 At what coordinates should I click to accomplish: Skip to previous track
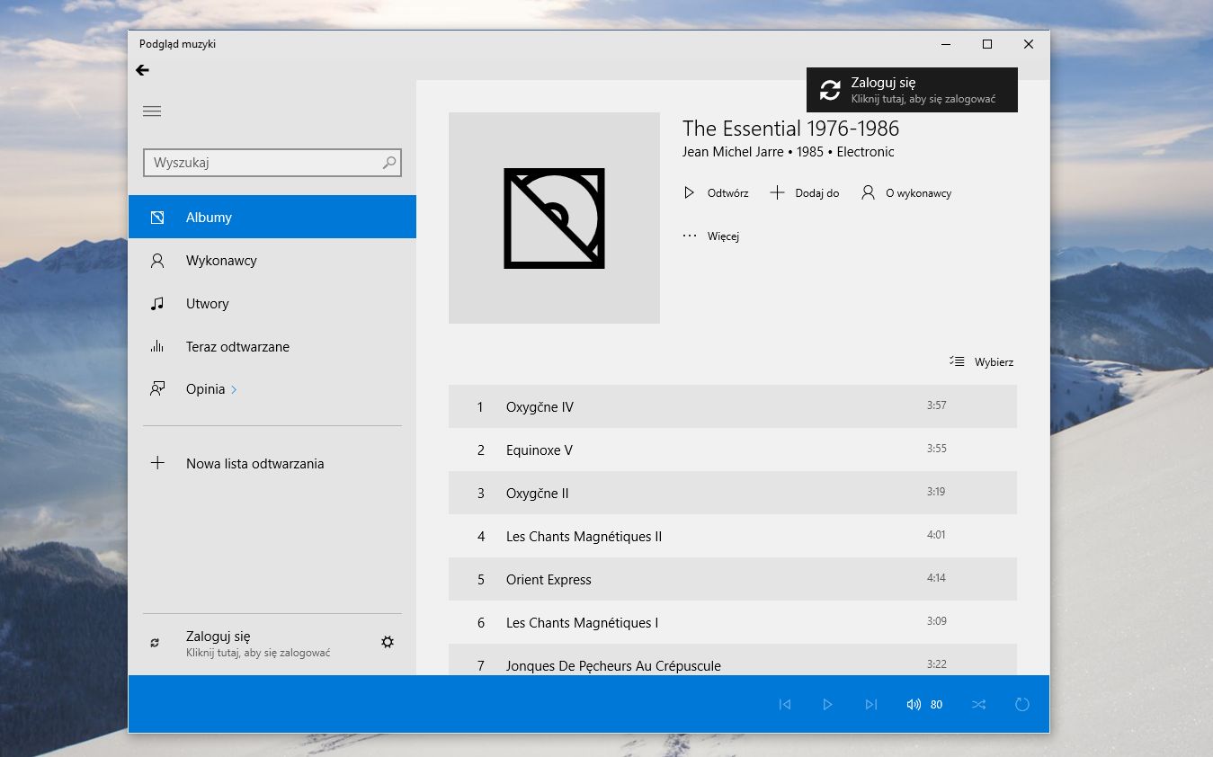(x=784, y=705)
